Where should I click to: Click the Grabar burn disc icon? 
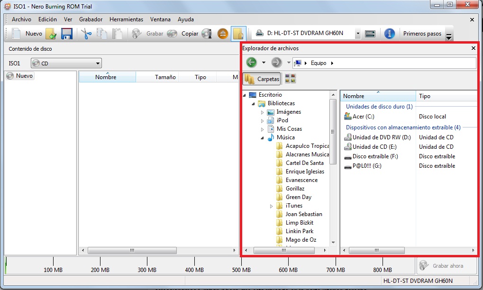[x=137, y=34]
